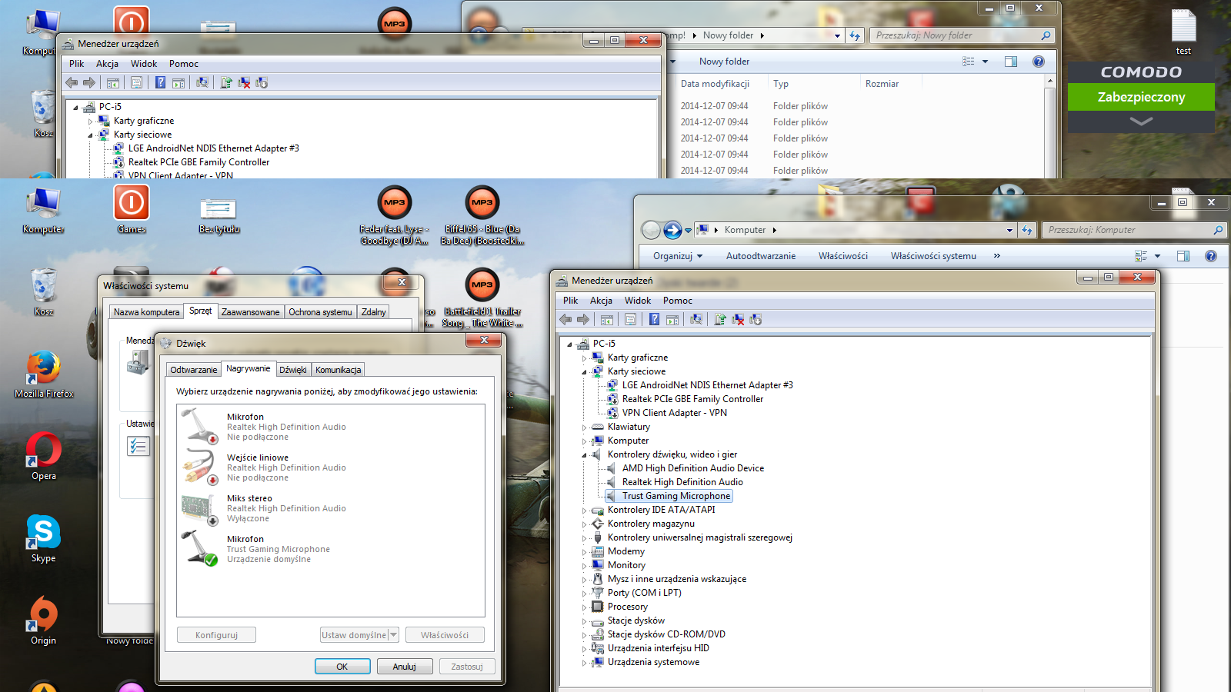Expand Karty graficzne in lower Menedżer urządzeń
The image size is (1231, 692).
(584, 358)
